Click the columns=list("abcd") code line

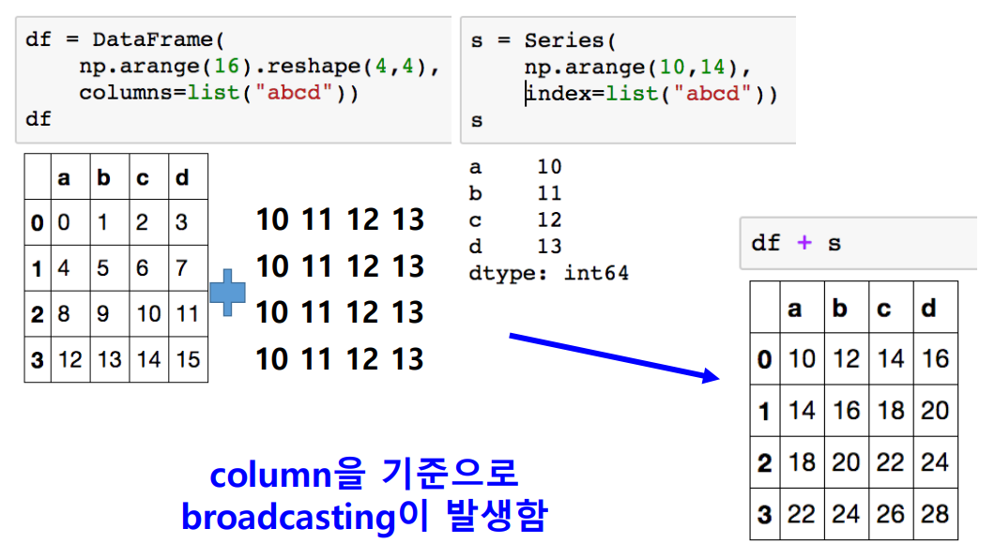[219, 93]
